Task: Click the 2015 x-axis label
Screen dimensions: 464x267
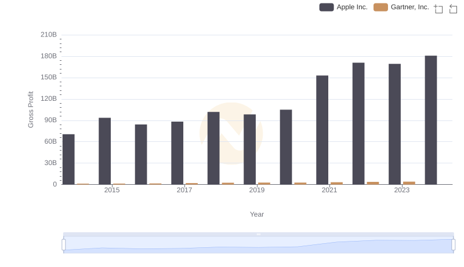Action: (x=112, y=190)
